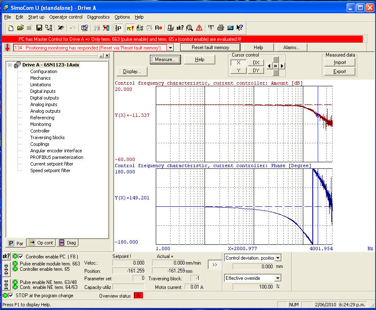Collapse the Drive A tree node
The width and height of the screenshot is (376, 310).
[10, 65]
